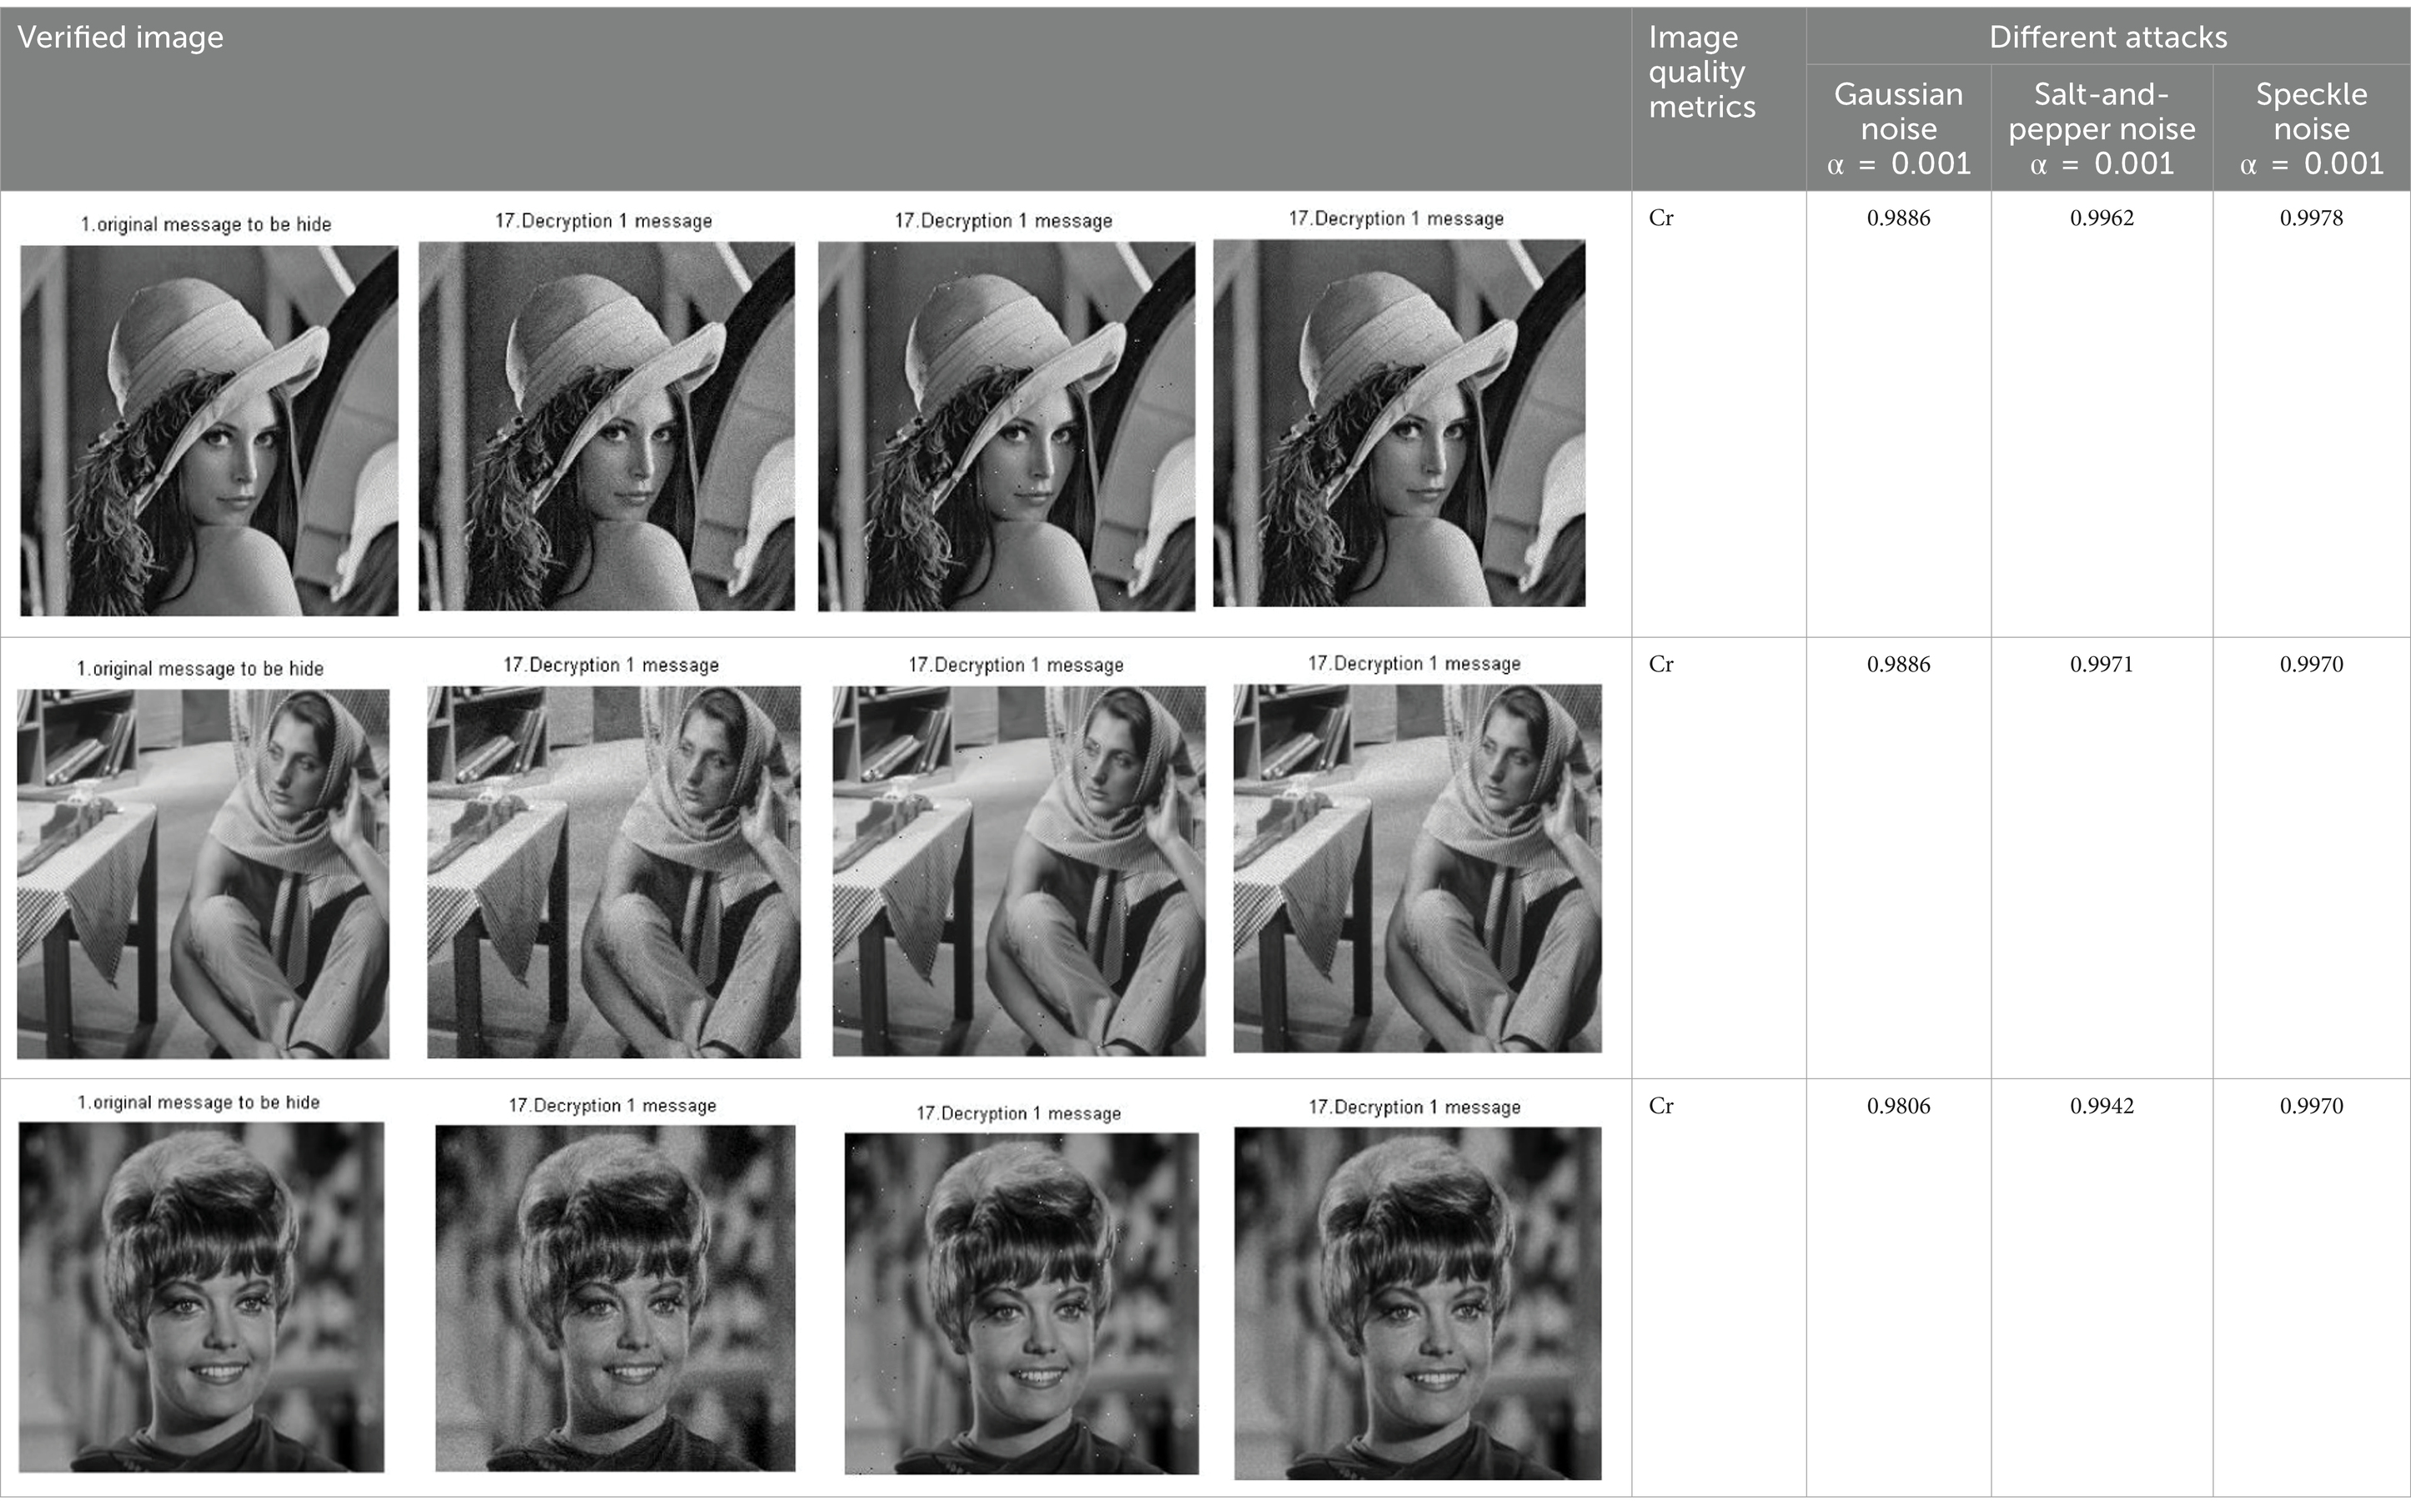2411x1512 pixels.
Task: Click the portrait row value 0.9942
Action: (x=2102, y=1106)
